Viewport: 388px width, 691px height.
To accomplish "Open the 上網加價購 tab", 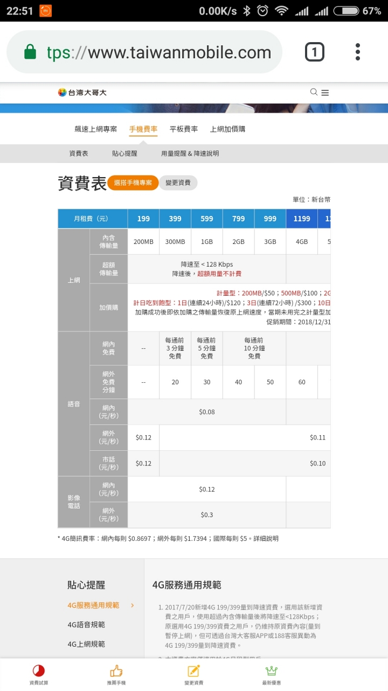I will point(227,129).
